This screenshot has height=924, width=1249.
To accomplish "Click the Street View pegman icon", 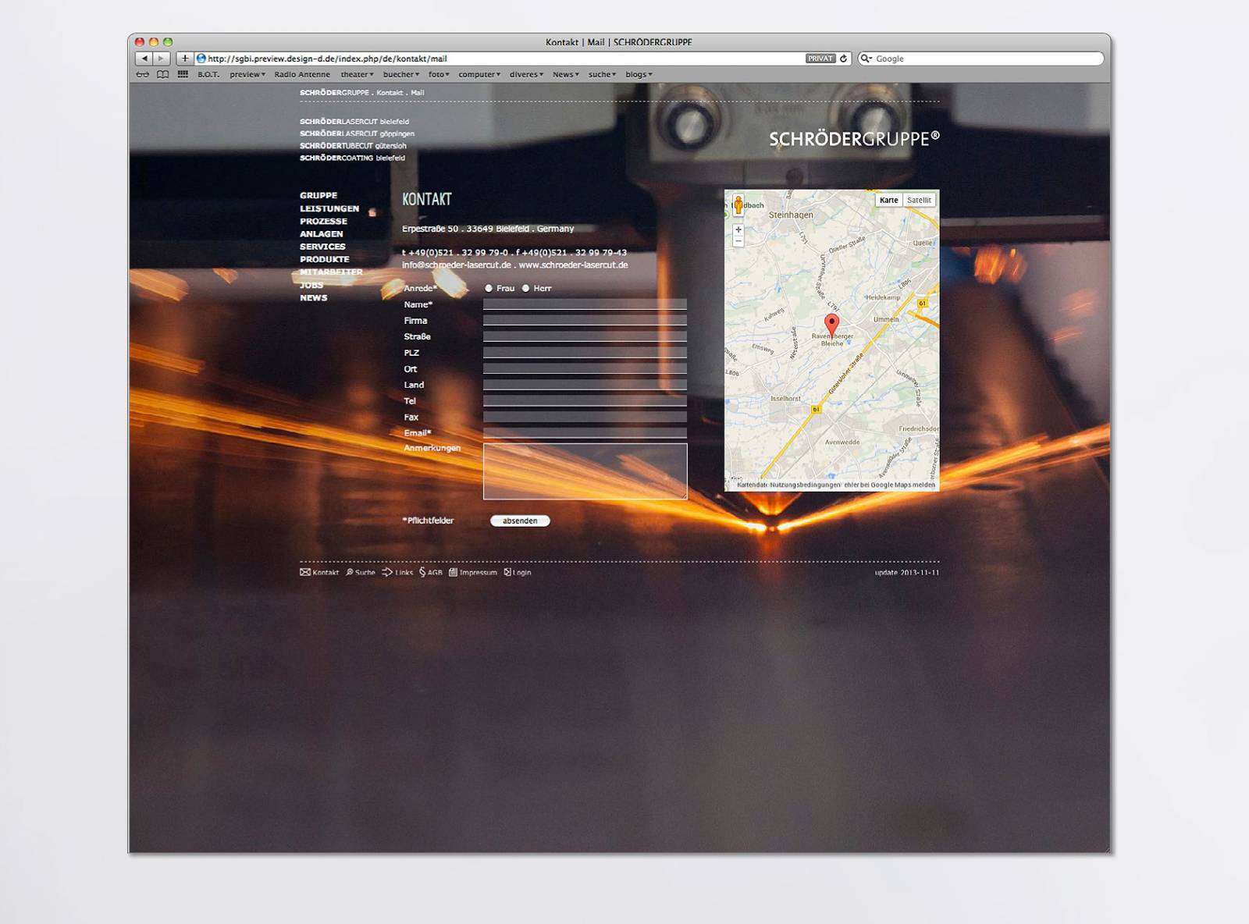I will tap(738, 205).
